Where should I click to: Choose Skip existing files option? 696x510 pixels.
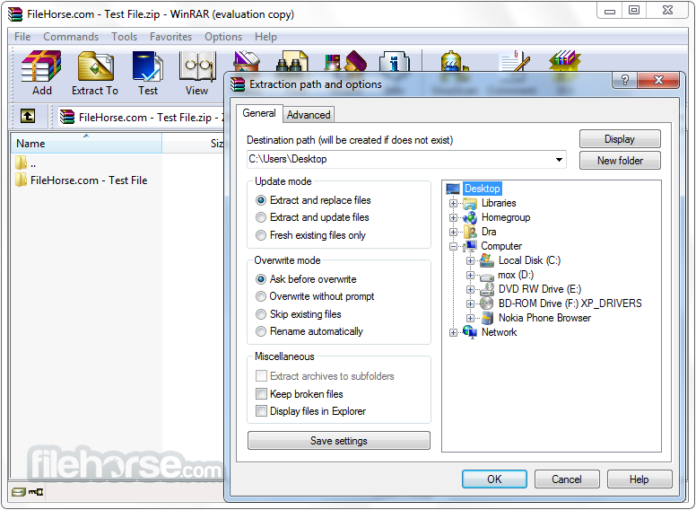[x=261, y=314]
